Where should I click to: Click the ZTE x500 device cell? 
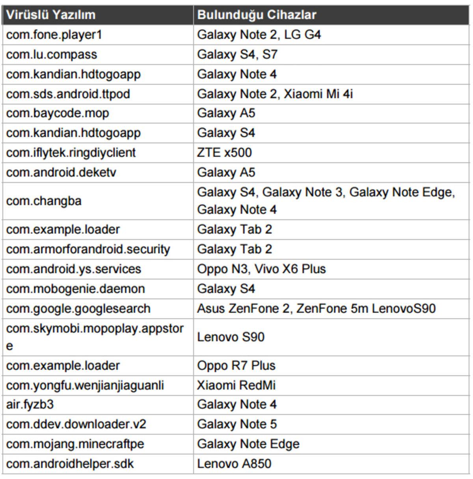pyautogui.click(x=224, y=153)
